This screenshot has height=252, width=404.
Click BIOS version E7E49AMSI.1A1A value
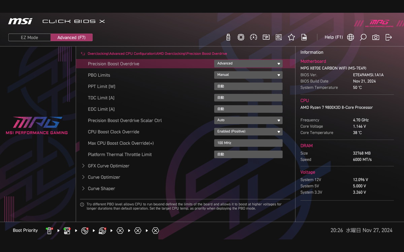click(368, 75)
